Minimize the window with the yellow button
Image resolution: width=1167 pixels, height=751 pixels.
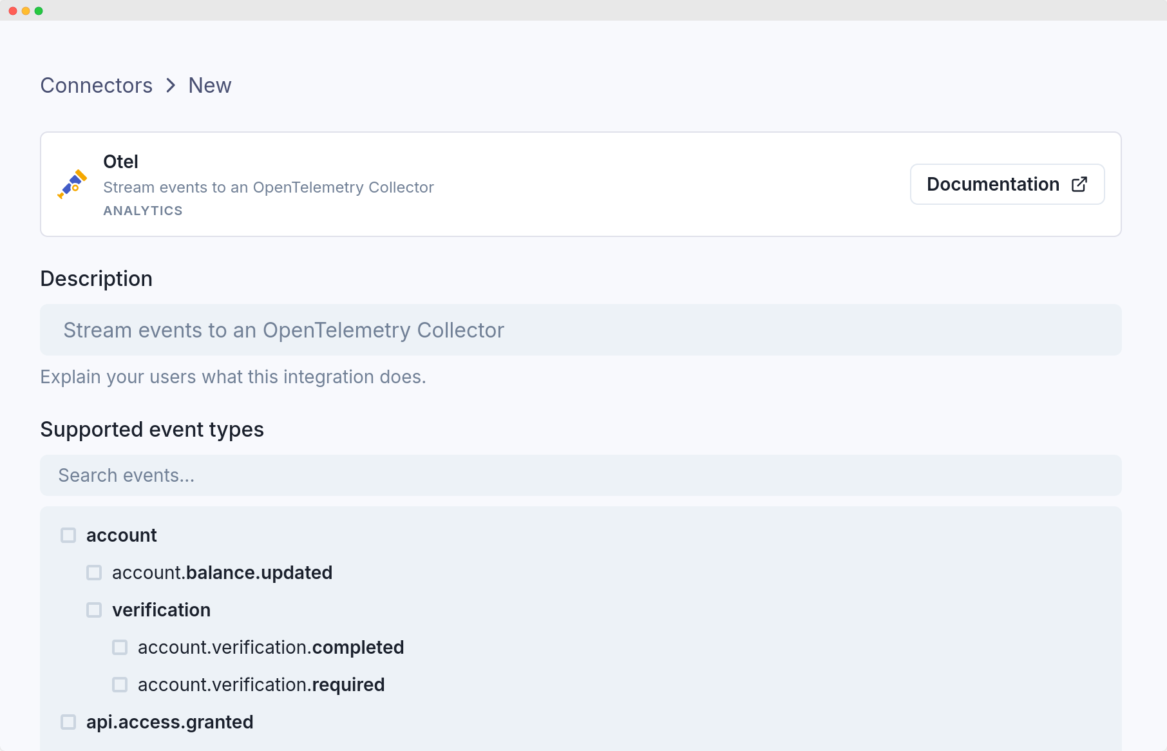click(26, 11)
